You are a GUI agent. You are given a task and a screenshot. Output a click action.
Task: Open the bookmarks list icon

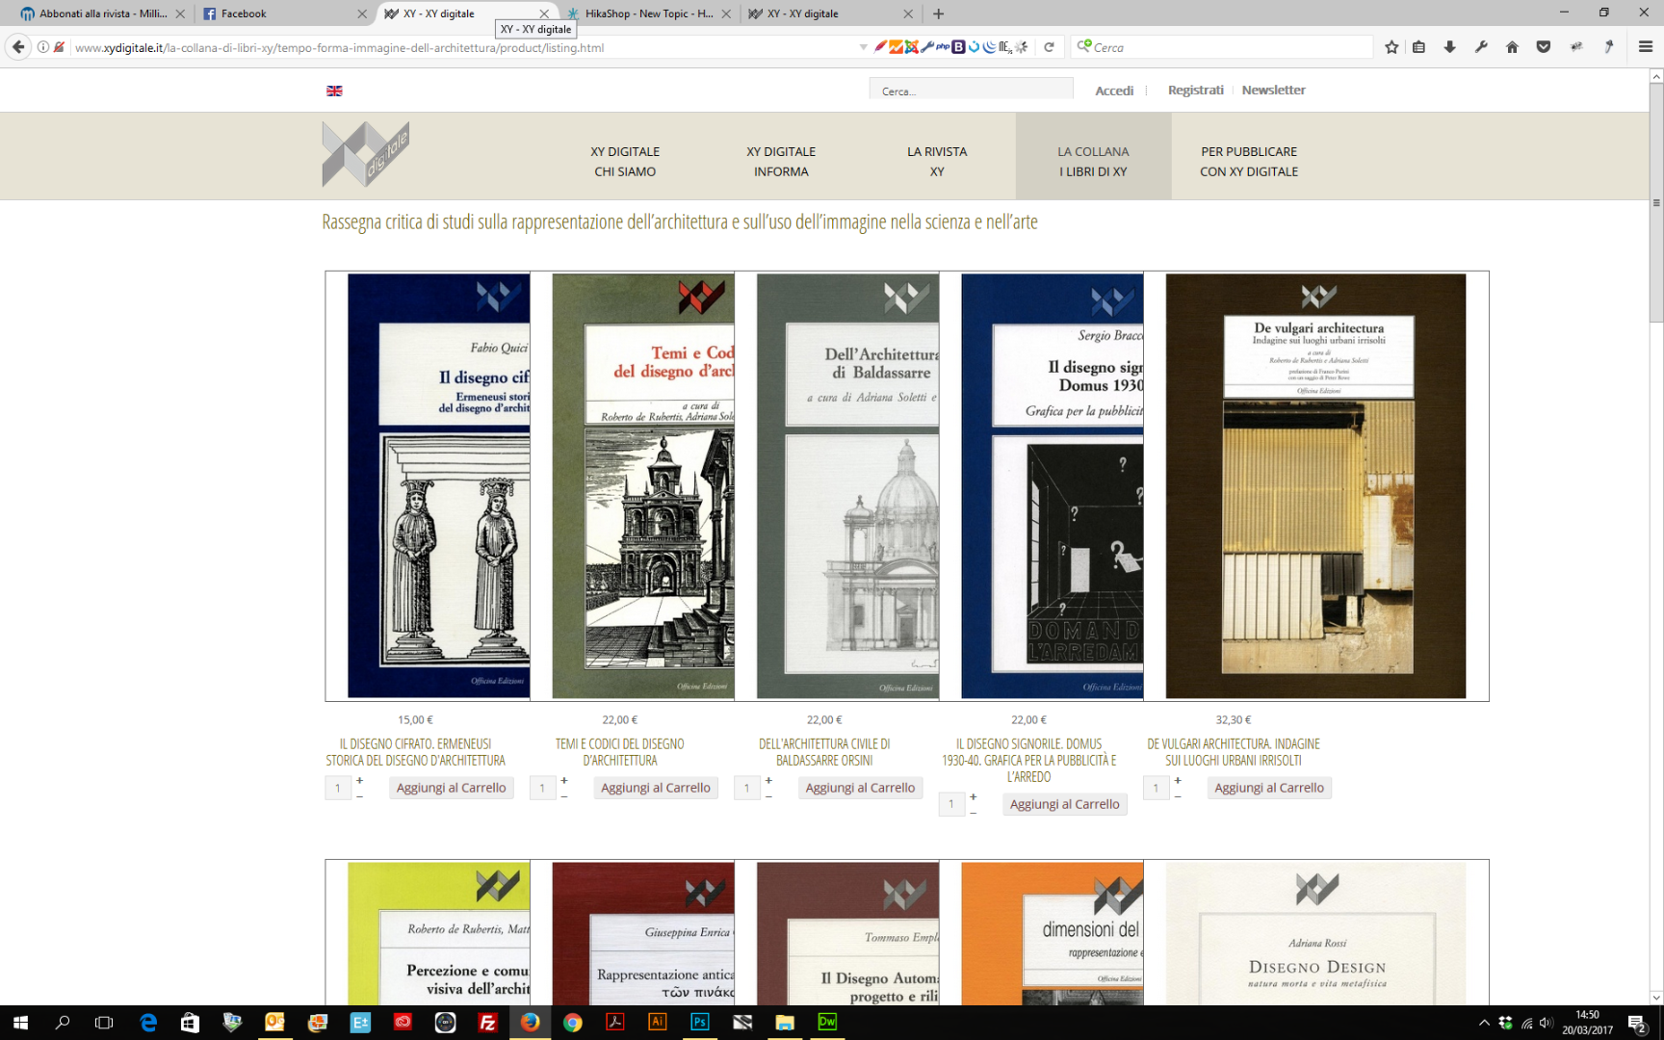point(1418,47)
